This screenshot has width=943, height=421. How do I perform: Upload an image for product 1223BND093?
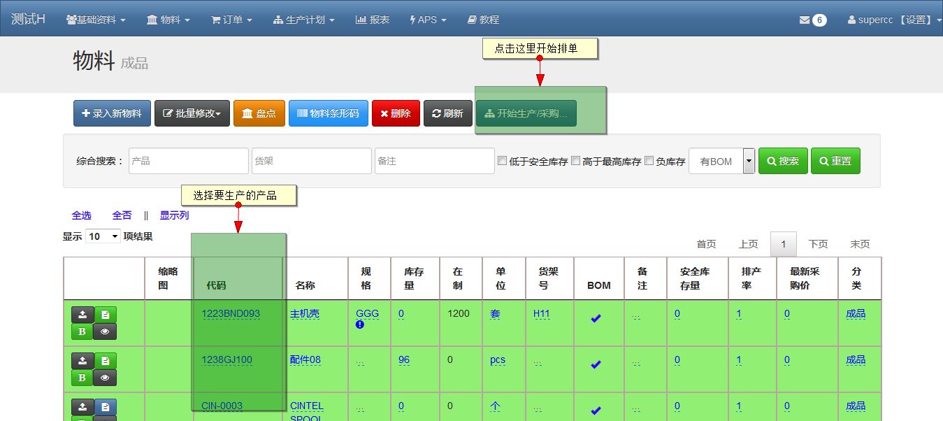(x=82, y=315)
